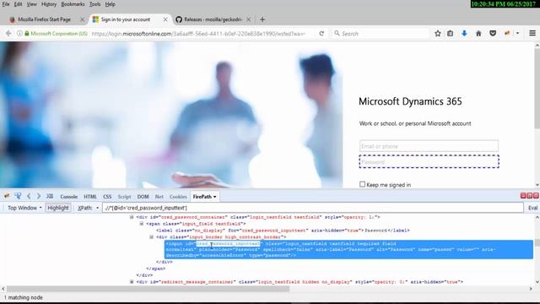This screenshot has width=540, height=304.
Task: Switch to the CSS panel tab
Action: pos(107,197)
